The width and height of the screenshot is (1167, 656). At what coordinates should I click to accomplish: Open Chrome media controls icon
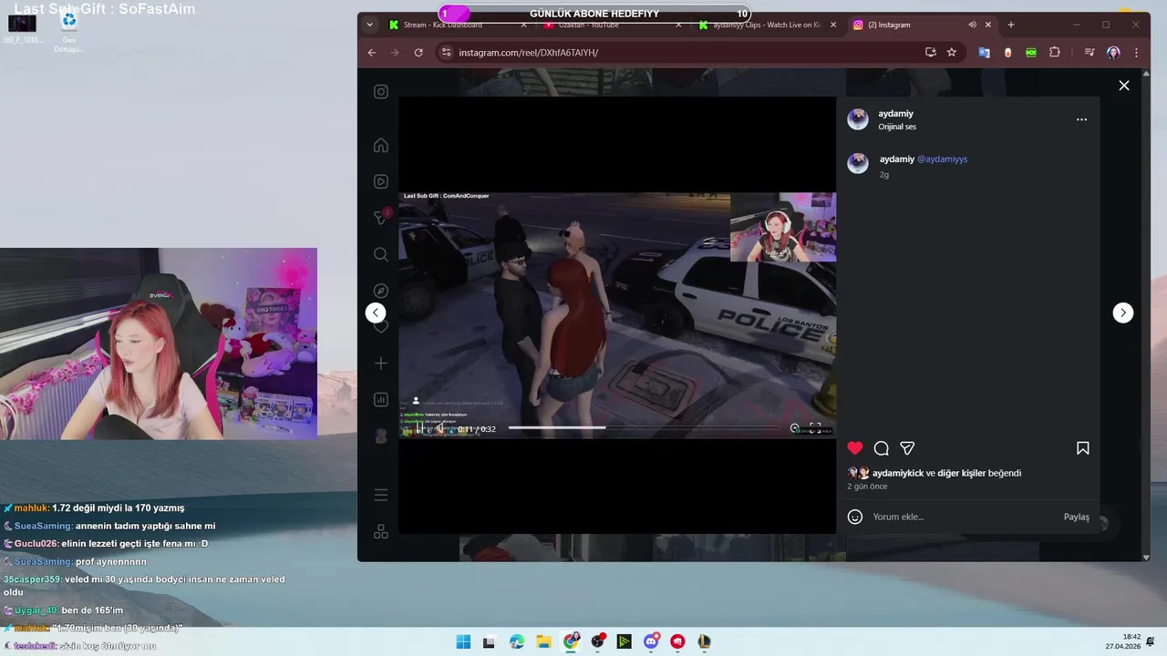(x=1090, y=53)
